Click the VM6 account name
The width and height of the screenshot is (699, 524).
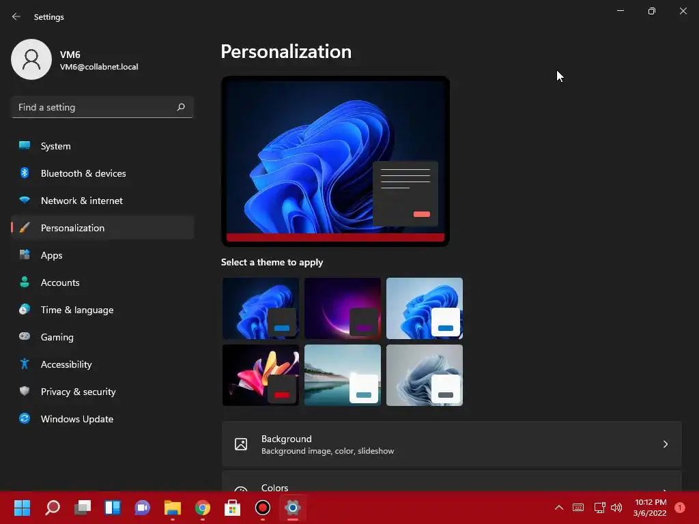pyautogui.click(x=70, y=55)
